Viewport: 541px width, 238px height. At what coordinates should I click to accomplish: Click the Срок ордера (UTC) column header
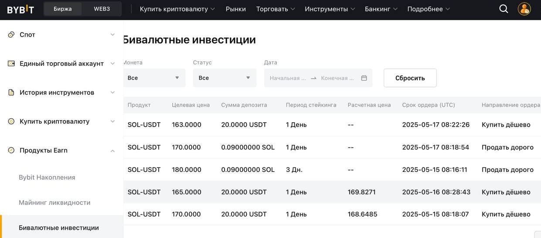point(429,105)
